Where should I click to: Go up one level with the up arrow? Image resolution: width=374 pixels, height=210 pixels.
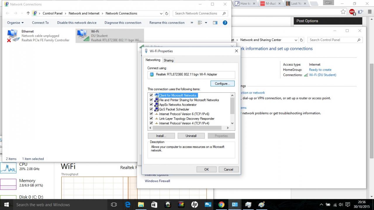pos(28,13)
